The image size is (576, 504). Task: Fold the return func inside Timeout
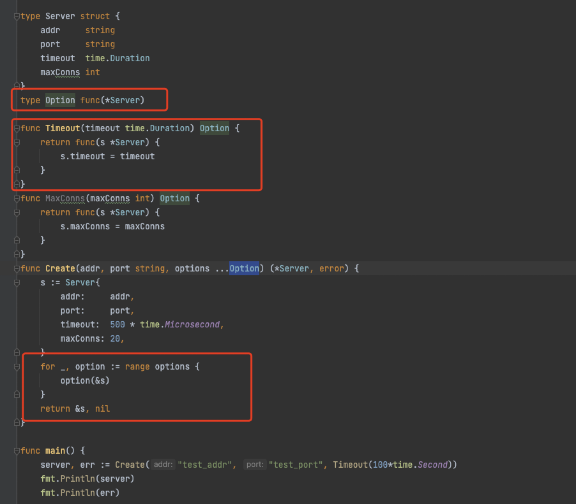(x=17, y=143)
